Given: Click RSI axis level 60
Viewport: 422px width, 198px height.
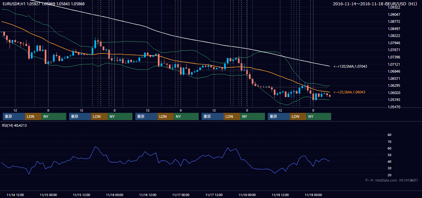Looking at the screenshot, I should [x=389, y=148].
